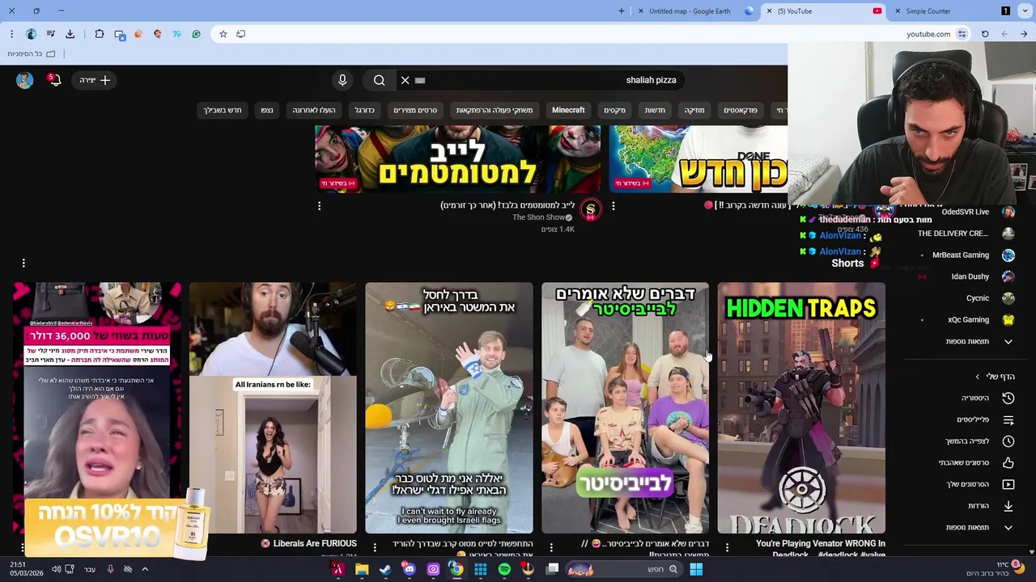Open the all bookmarks folder

pos(32,54)
